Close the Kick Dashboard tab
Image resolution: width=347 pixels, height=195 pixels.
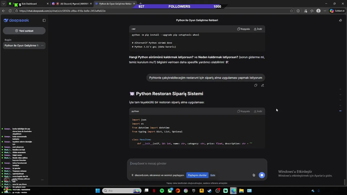48,4
